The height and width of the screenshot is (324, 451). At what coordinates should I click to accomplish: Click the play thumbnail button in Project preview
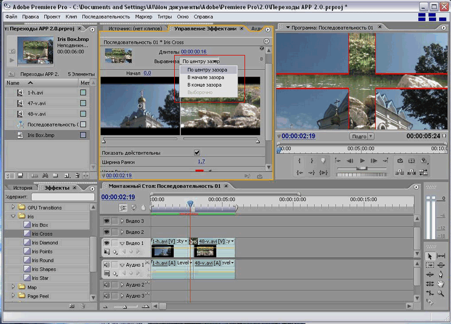(x=12, y=60)
